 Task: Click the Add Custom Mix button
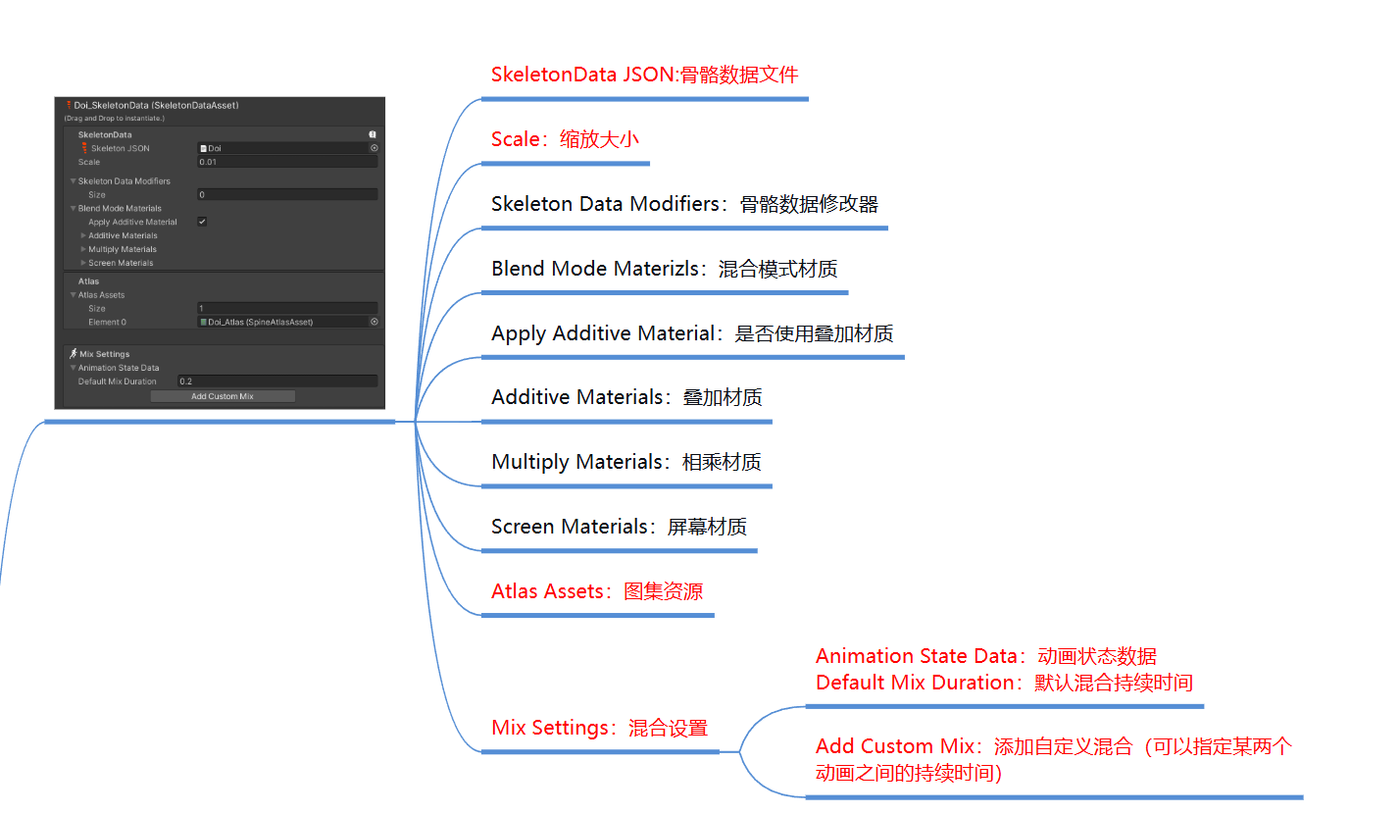pyautogui.click(x=223, y=396)
